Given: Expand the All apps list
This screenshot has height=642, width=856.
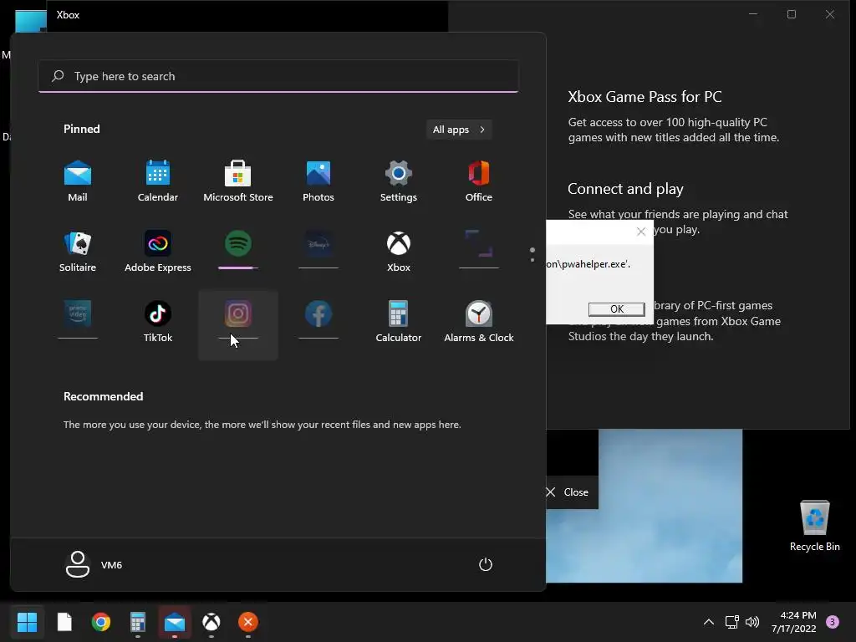Looking at the screenshot, I should [x=459, y=130].
